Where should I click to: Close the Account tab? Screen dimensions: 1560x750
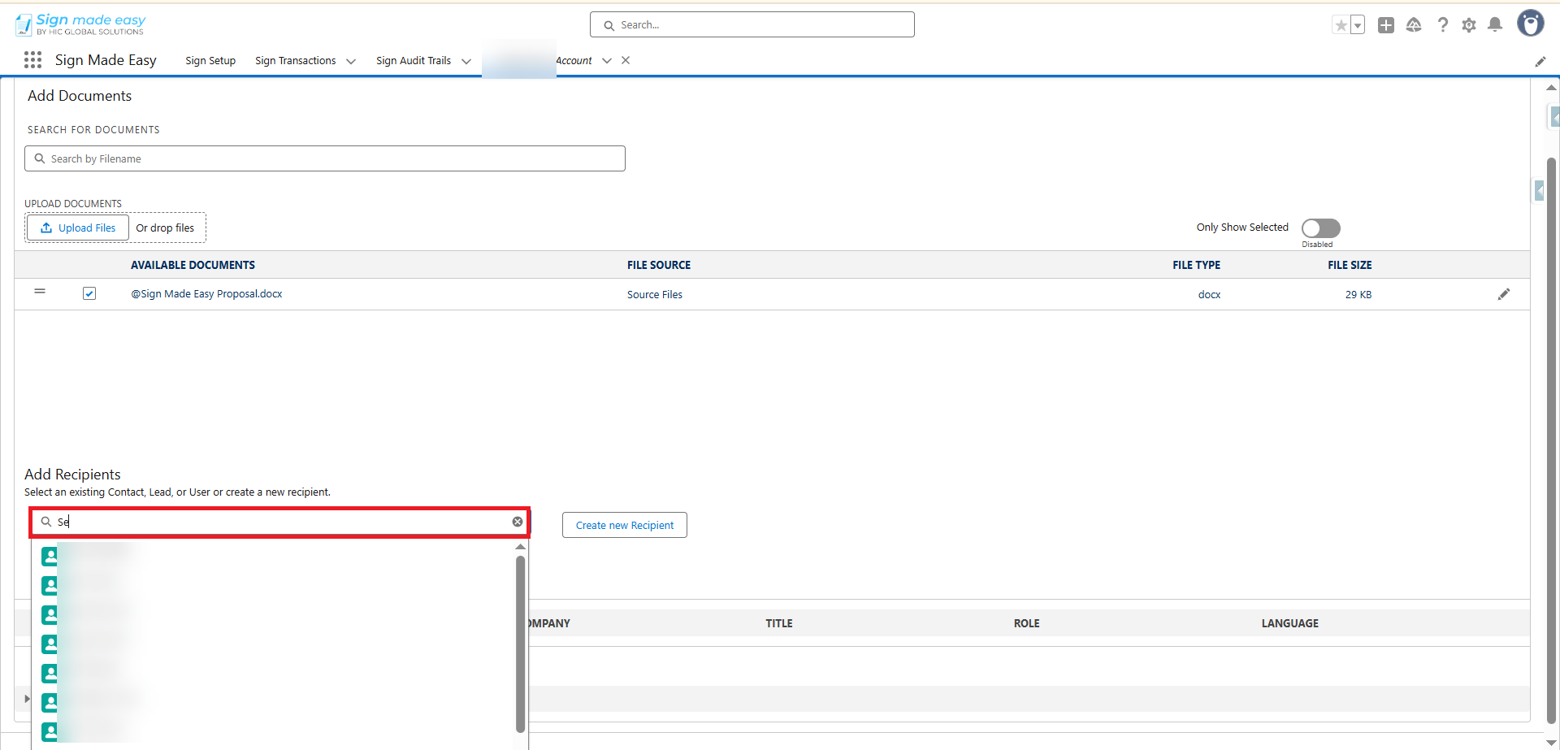coord(626,60)
